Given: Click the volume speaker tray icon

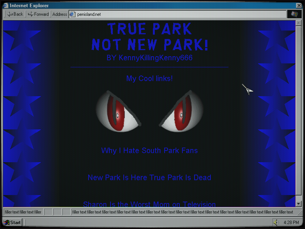Looking at the screenshot, I should pos(276,223).
